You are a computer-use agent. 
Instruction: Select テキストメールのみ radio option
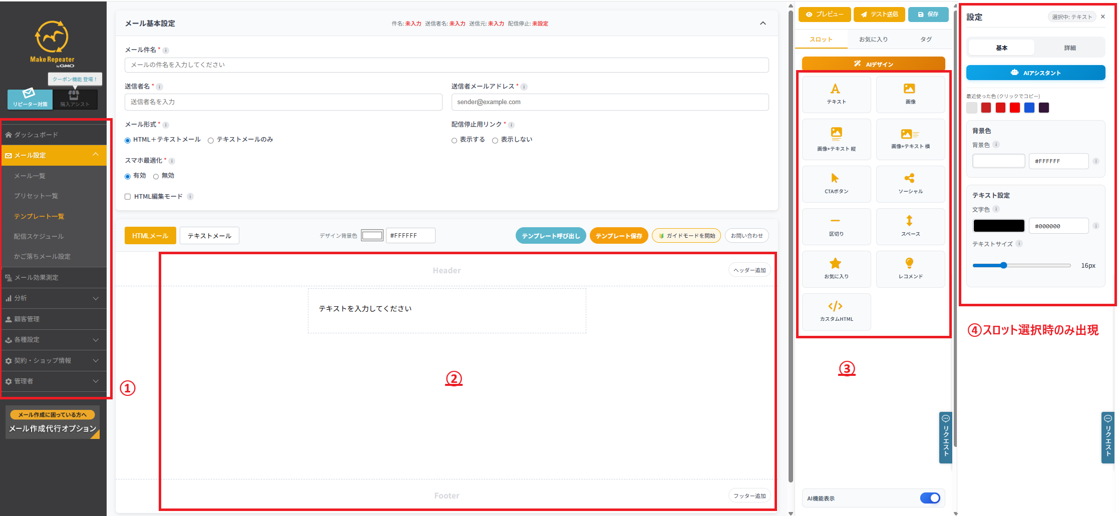tap(211, 140)
